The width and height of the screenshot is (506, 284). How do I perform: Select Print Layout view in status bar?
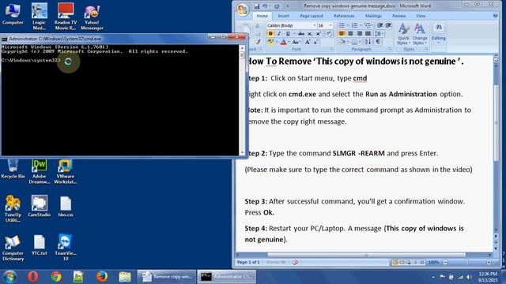point(395,263)
